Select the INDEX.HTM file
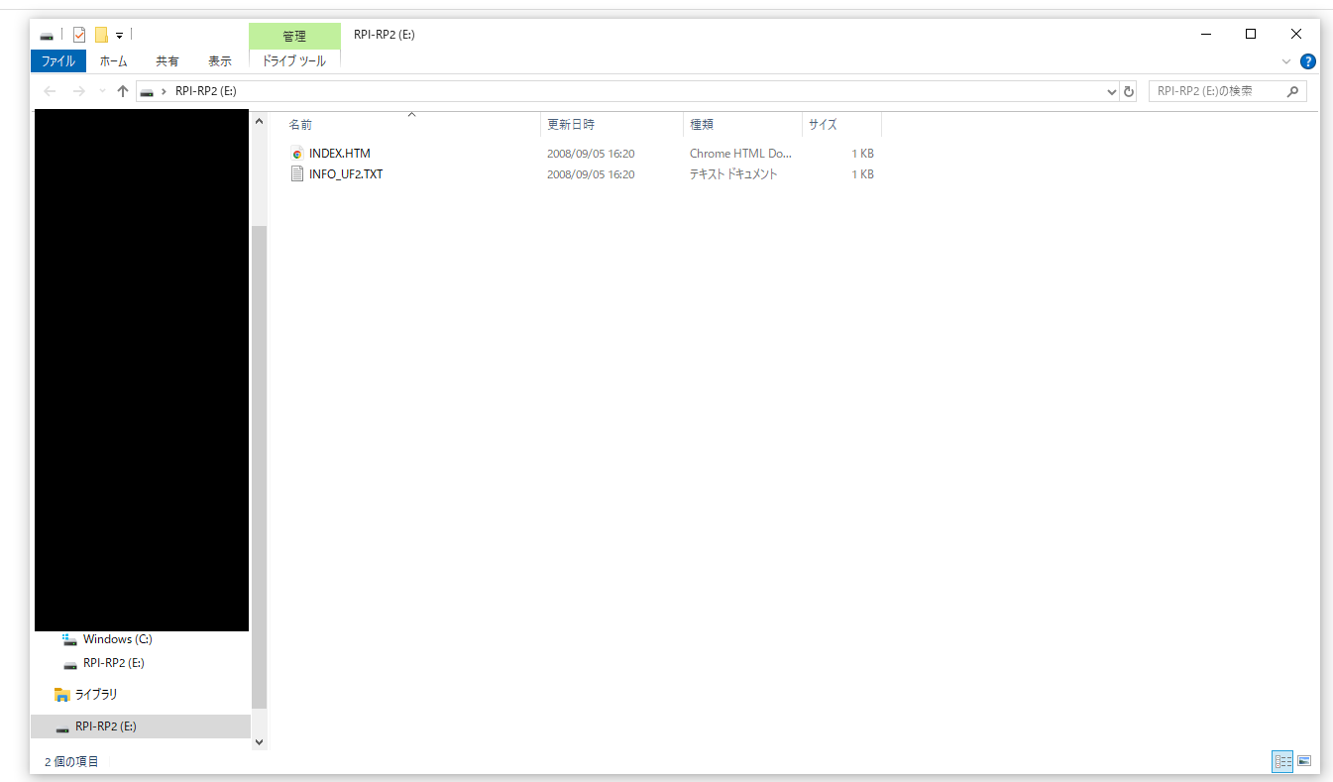Viewport: 1333px width, 782px height. pos(340,154)
